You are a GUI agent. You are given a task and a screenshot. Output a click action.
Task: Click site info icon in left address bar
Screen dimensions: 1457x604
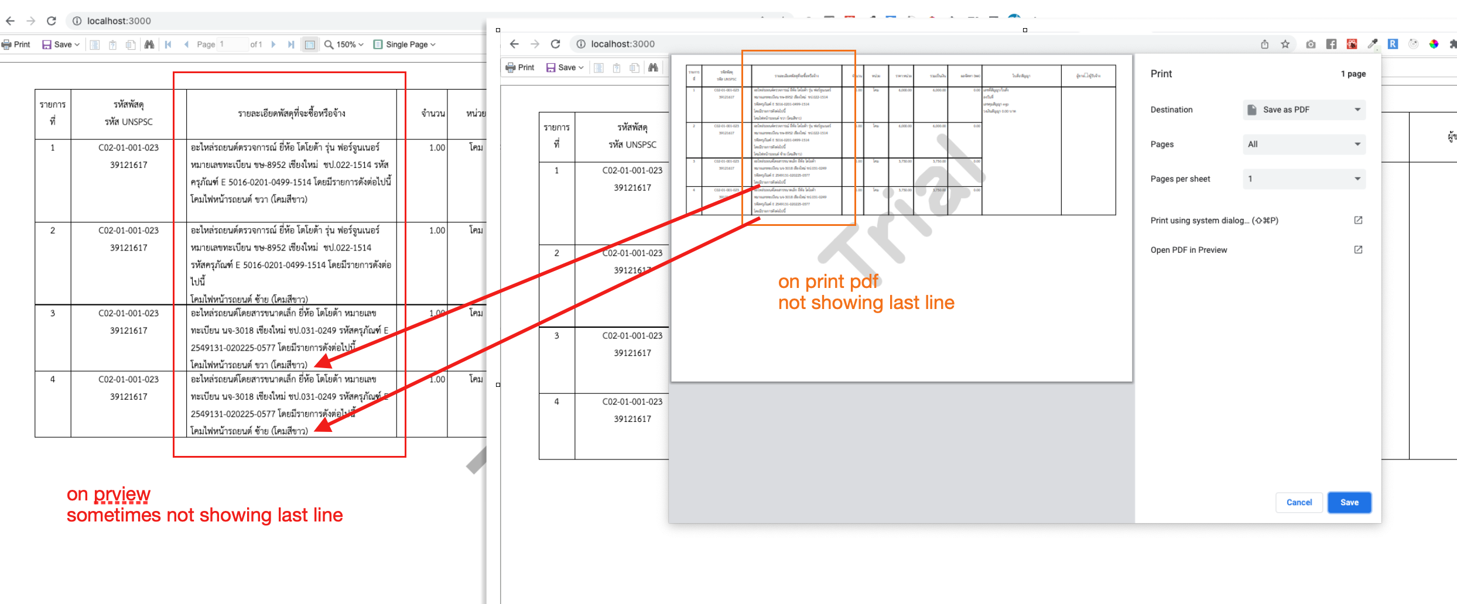pyautogui.click(x=77, y=21)
